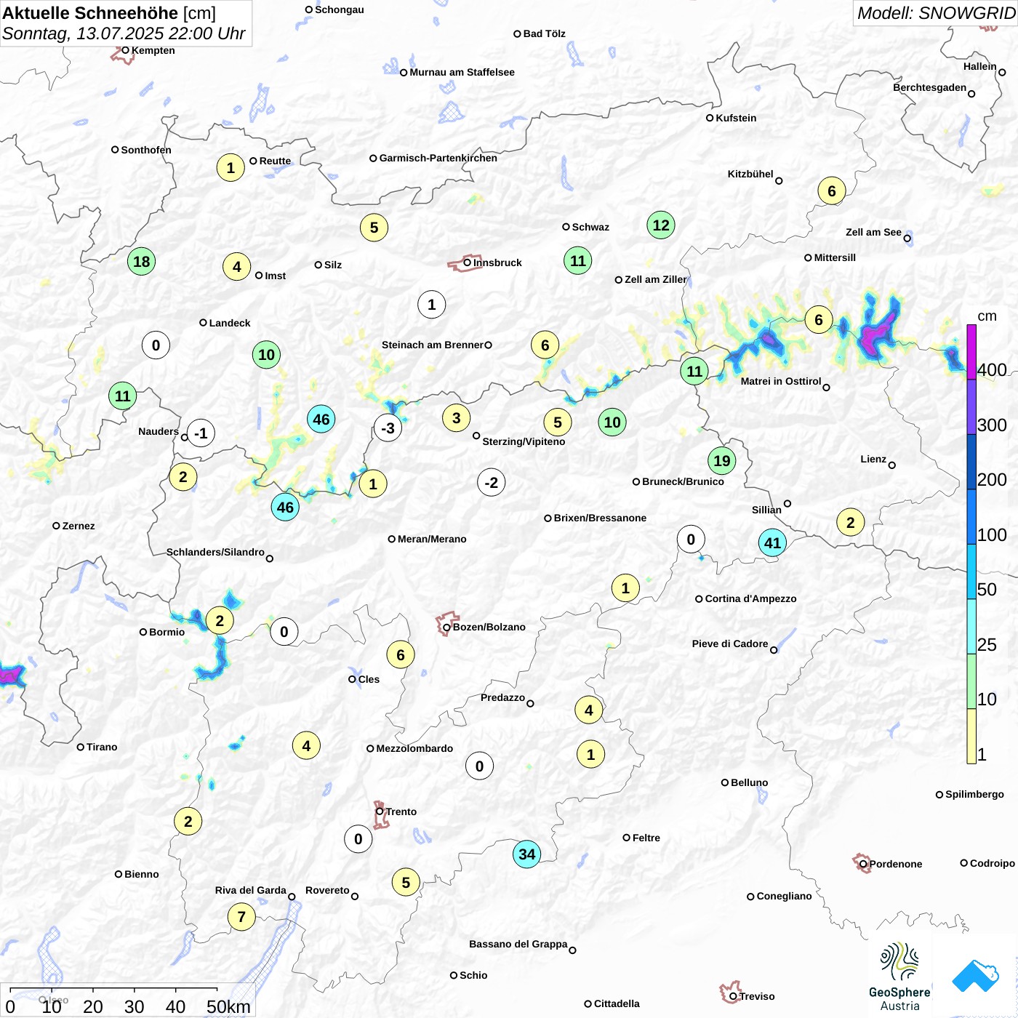Click the Meran/Merano label
1018x1018 pixels.
click(432, 539)
